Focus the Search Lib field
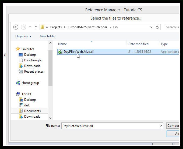This screenshot has width=183, height=149. [171, 27]
